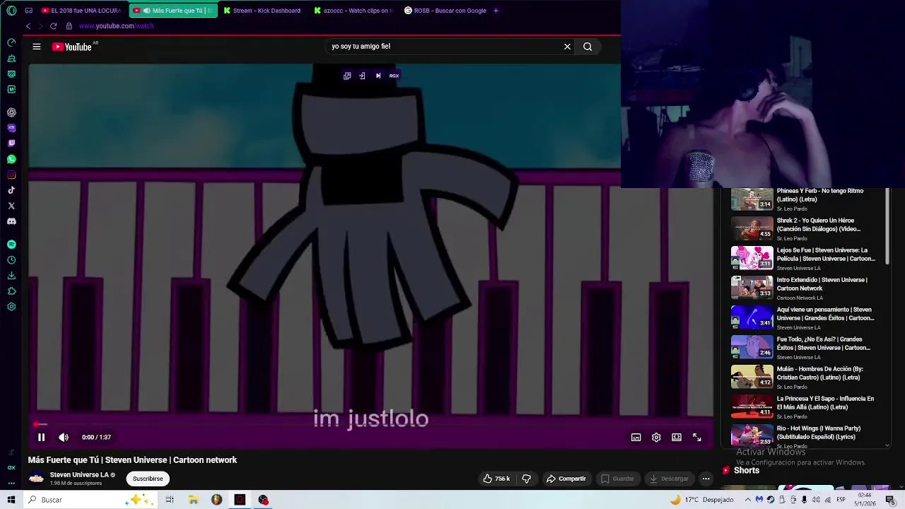The width and height of the screenshot is (905, 509).
Task: Click the RGX video enhancer button
Action: point(394,76)
